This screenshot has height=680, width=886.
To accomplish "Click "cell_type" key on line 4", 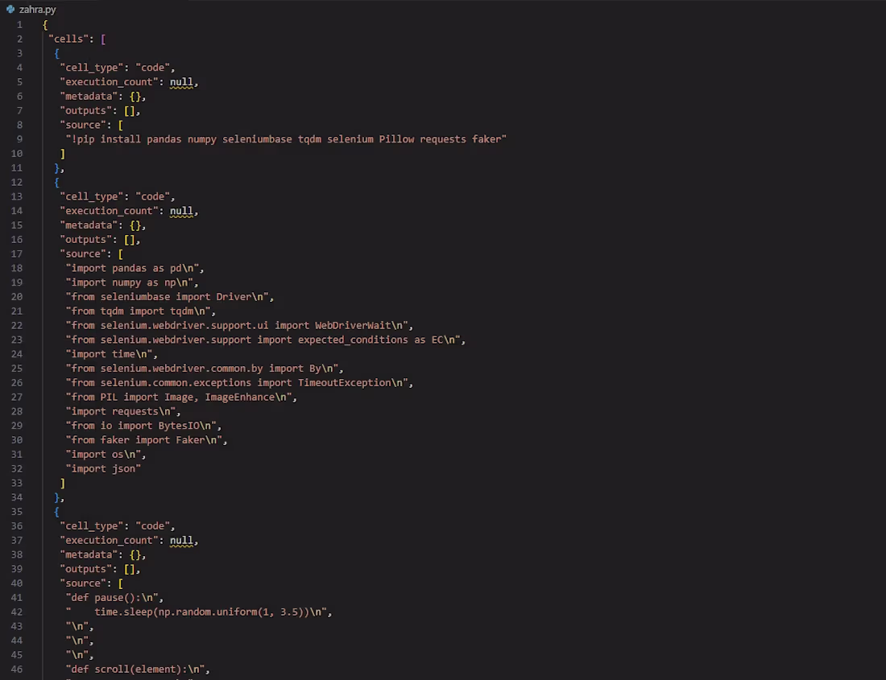I will tap(92, 68).
